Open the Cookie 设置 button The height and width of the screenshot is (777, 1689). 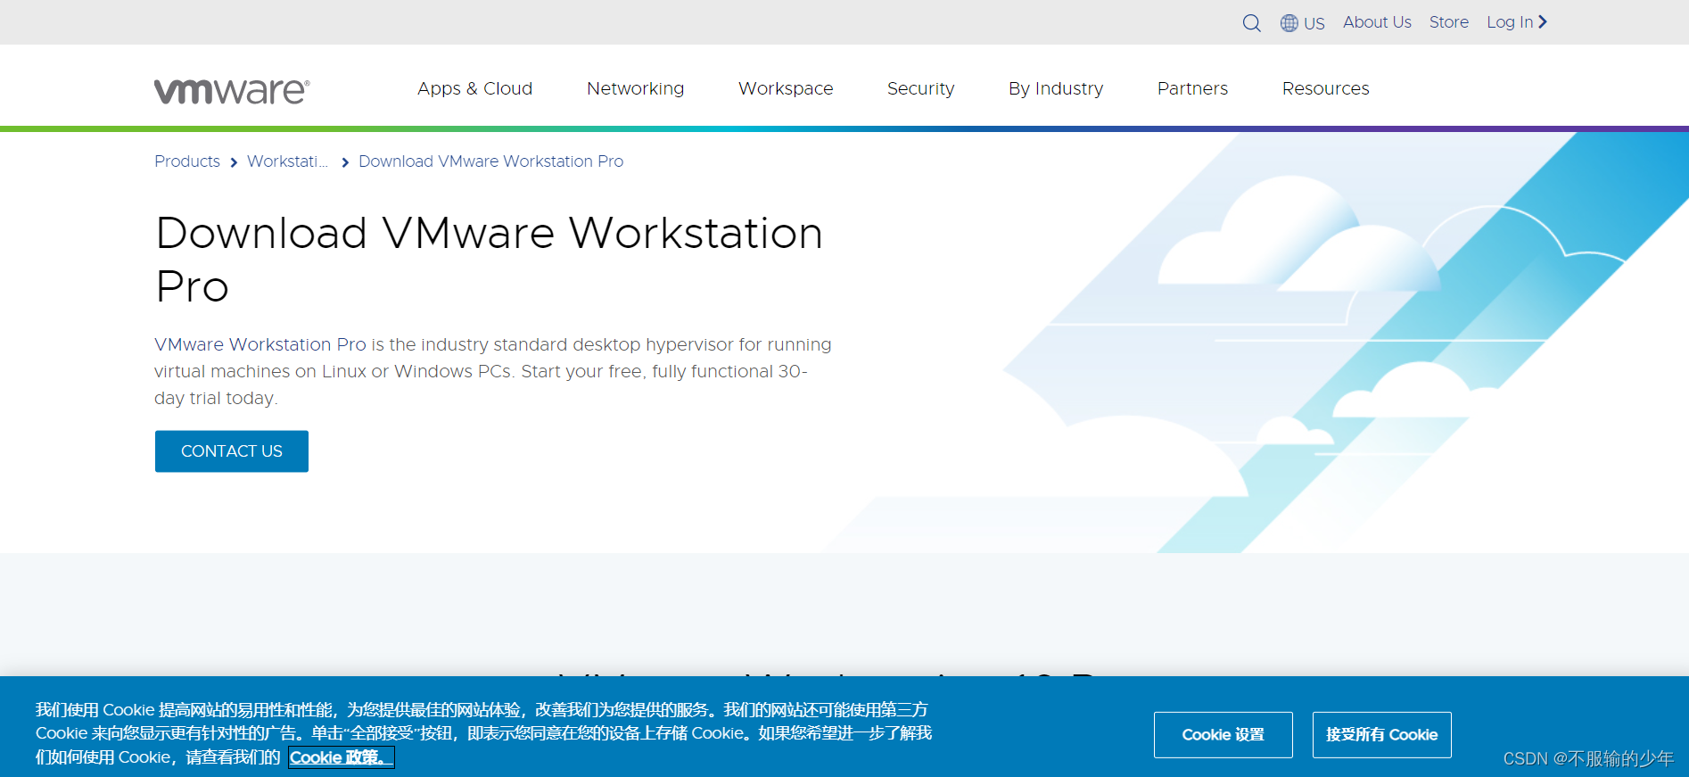click(x=1223, y=735)
